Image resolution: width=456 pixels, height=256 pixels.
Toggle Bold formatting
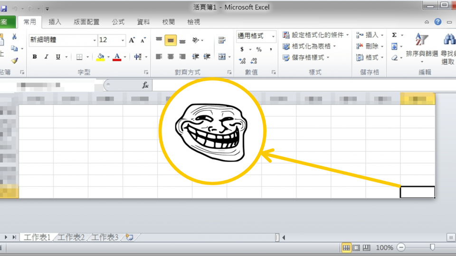(35, 57)
